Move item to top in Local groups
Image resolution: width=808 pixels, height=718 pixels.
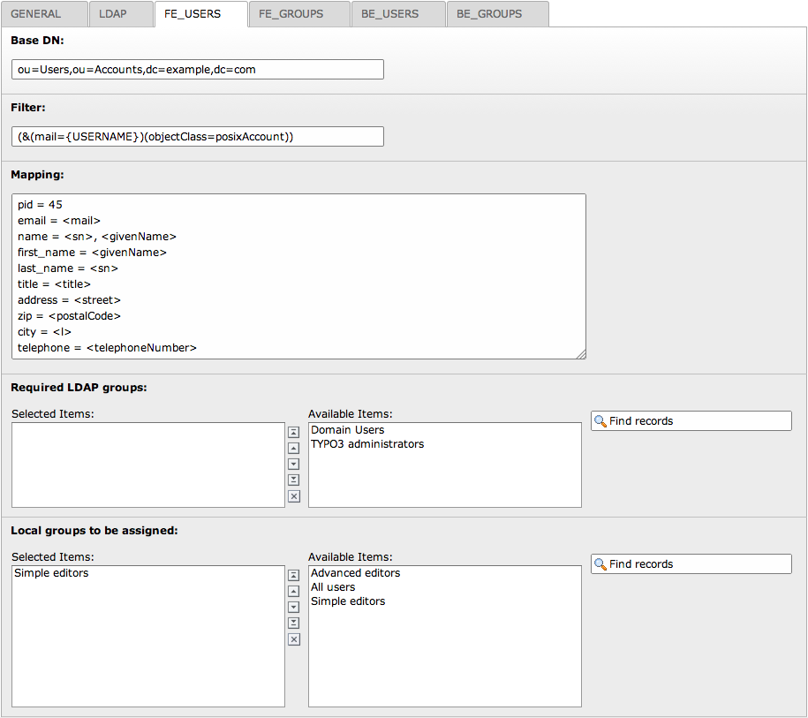click(294, 575)
